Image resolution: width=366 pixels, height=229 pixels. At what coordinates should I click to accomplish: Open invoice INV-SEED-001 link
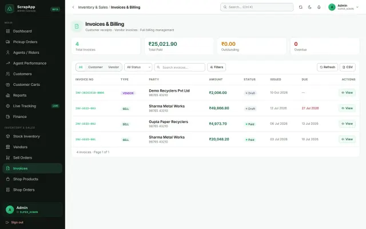[x=85, y=139]
